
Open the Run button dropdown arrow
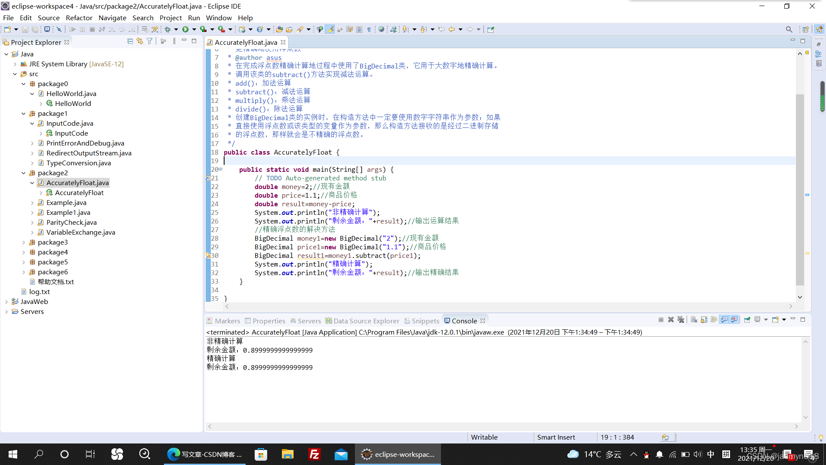pyautogui.click(x=194, y=29)
